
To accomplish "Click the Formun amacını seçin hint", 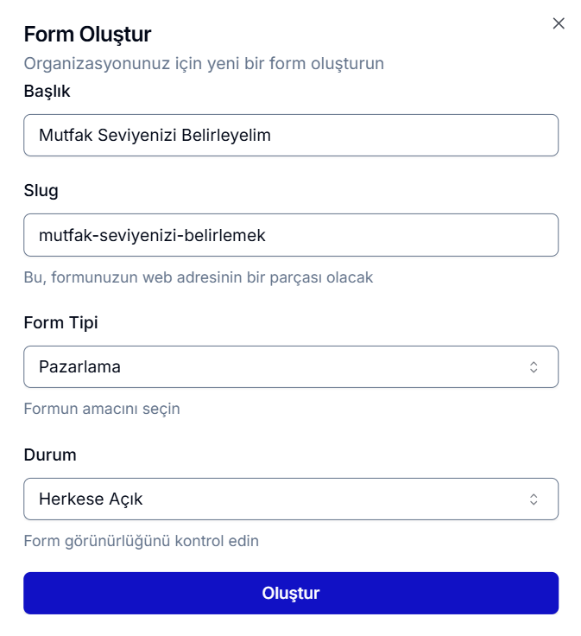I will point(102,408).
